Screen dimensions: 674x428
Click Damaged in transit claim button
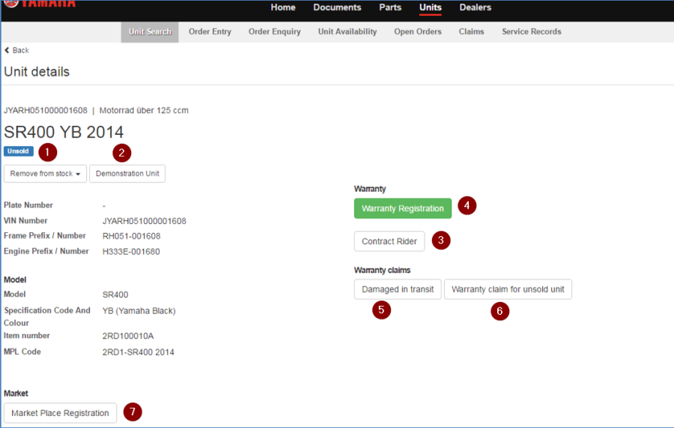tap(398, 289)
